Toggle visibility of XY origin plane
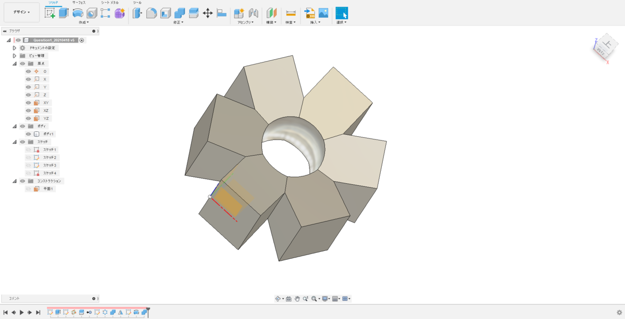Image resolution: width=625 pixels, height=319 pixels. 29,103
